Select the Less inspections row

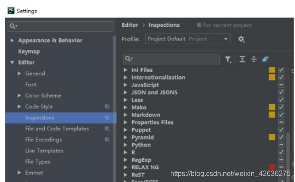[204, 100]
